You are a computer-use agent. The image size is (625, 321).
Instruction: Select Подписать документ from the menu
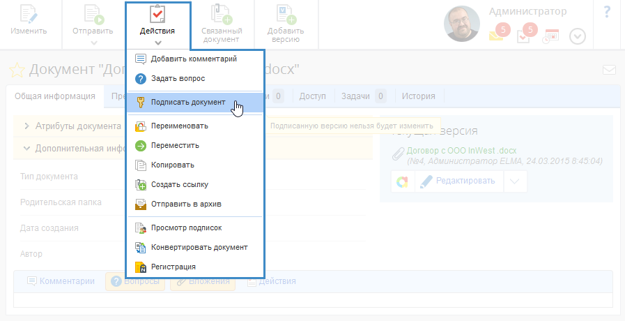coord(188,102)
